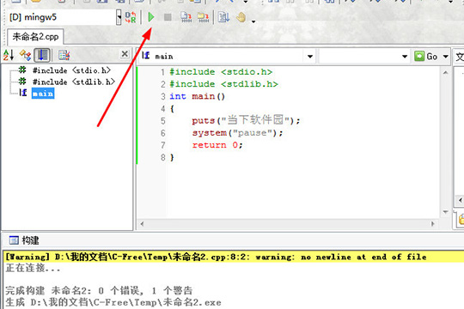Select #include <stdio.h> in symbol tree
464x309 pixels.
(x=71, y=70)
